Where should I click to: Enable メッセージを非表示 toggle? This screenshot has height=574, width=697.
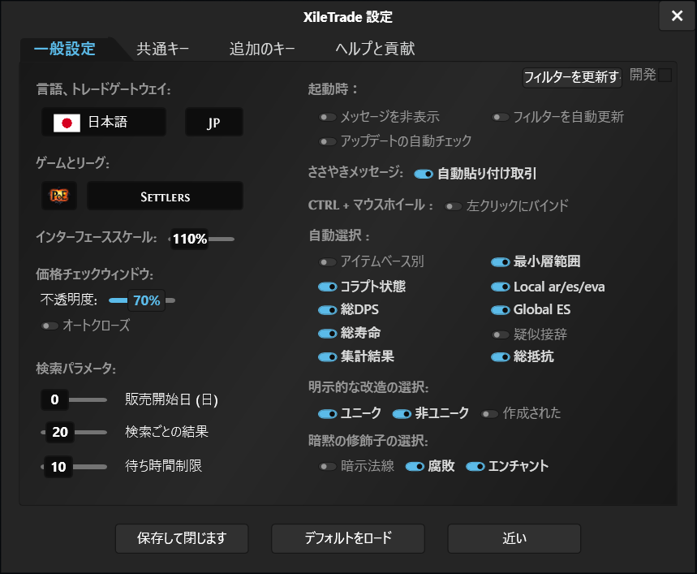click(328, 118)
